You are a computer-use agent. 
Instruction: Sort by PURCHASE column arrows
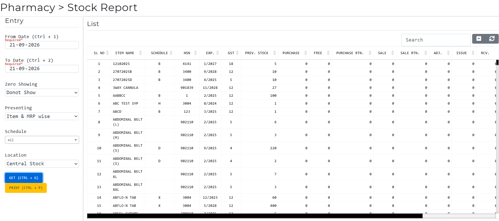[x=305, y=53]
